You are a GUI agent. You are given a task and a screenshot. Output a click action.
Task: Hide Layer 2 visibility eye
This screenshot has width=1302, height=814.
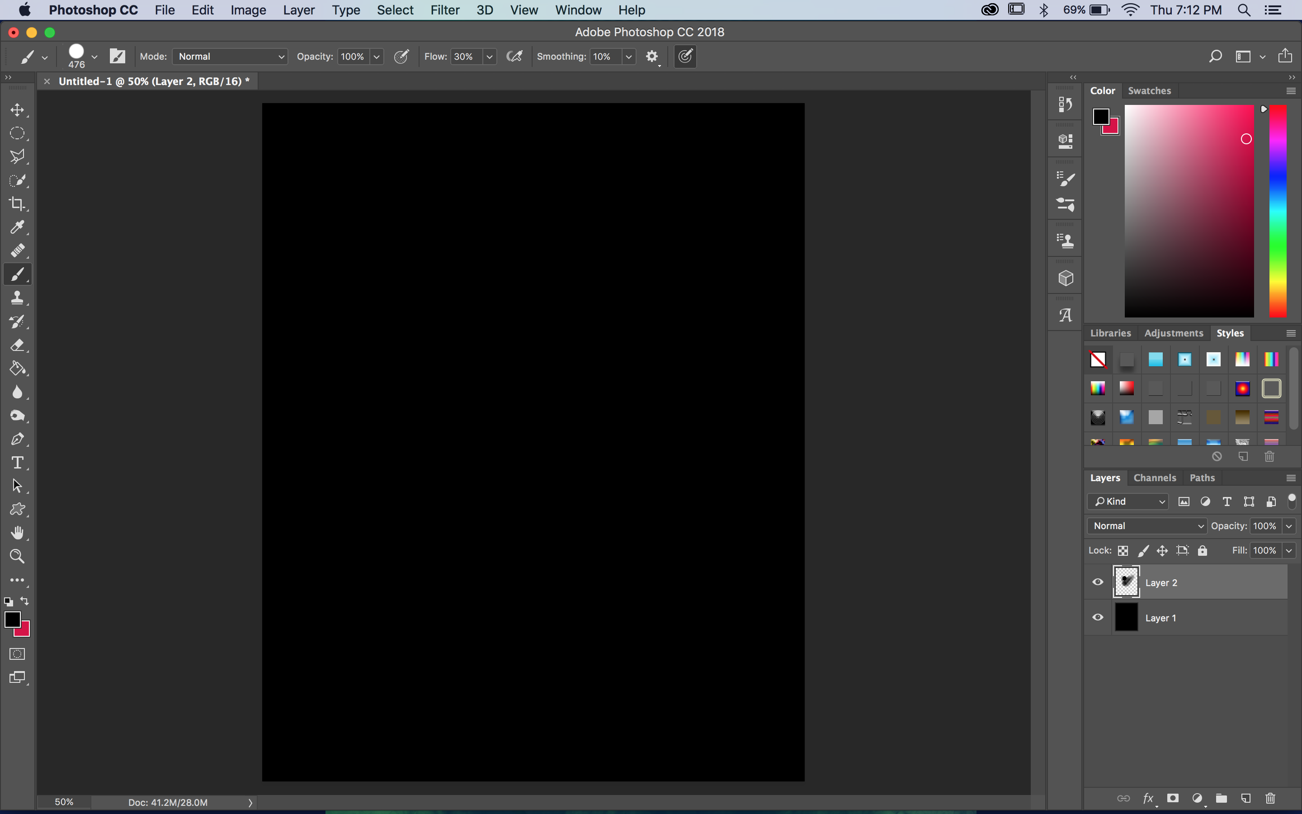(1098, 582)
